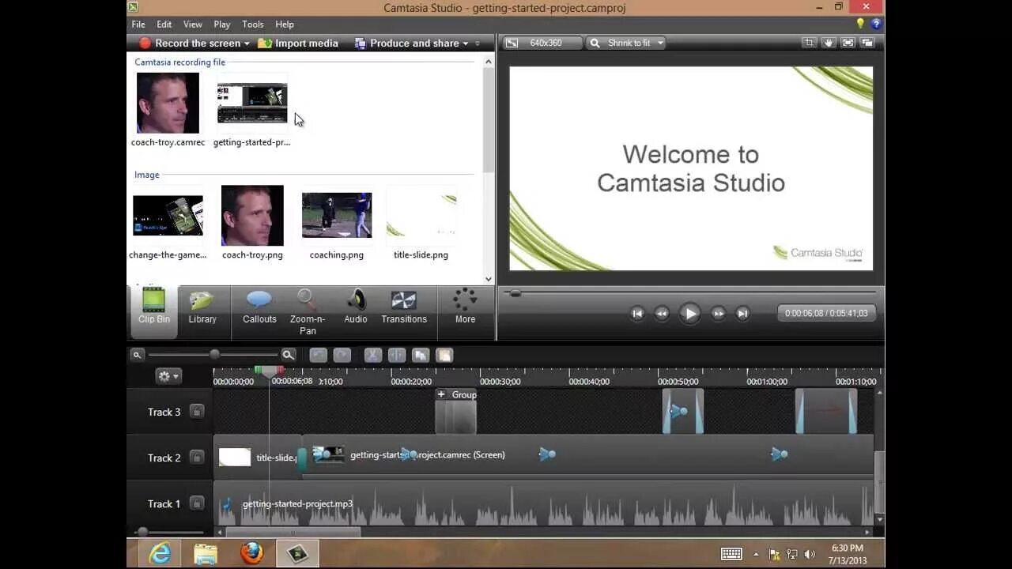Click the Paste timeline button
This screenshot has width=1012, height=569.
(444, 356)
